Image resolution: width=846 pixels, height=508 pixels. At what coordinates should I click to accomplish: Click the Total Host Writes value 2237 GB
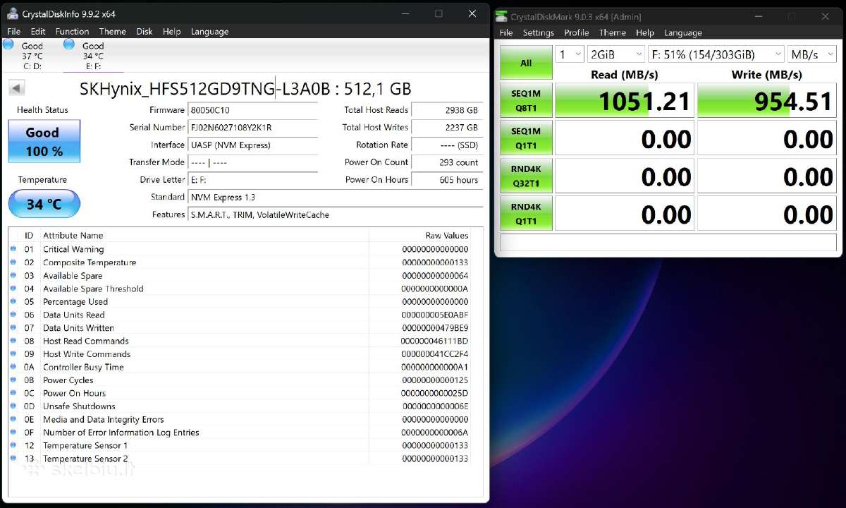[x=446, y=128]
